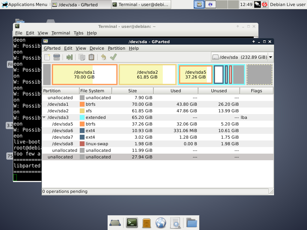Screen dimensions: 307x230
Task: Select the /dev/sda1 block in disk map
Action: pos(85,75)
